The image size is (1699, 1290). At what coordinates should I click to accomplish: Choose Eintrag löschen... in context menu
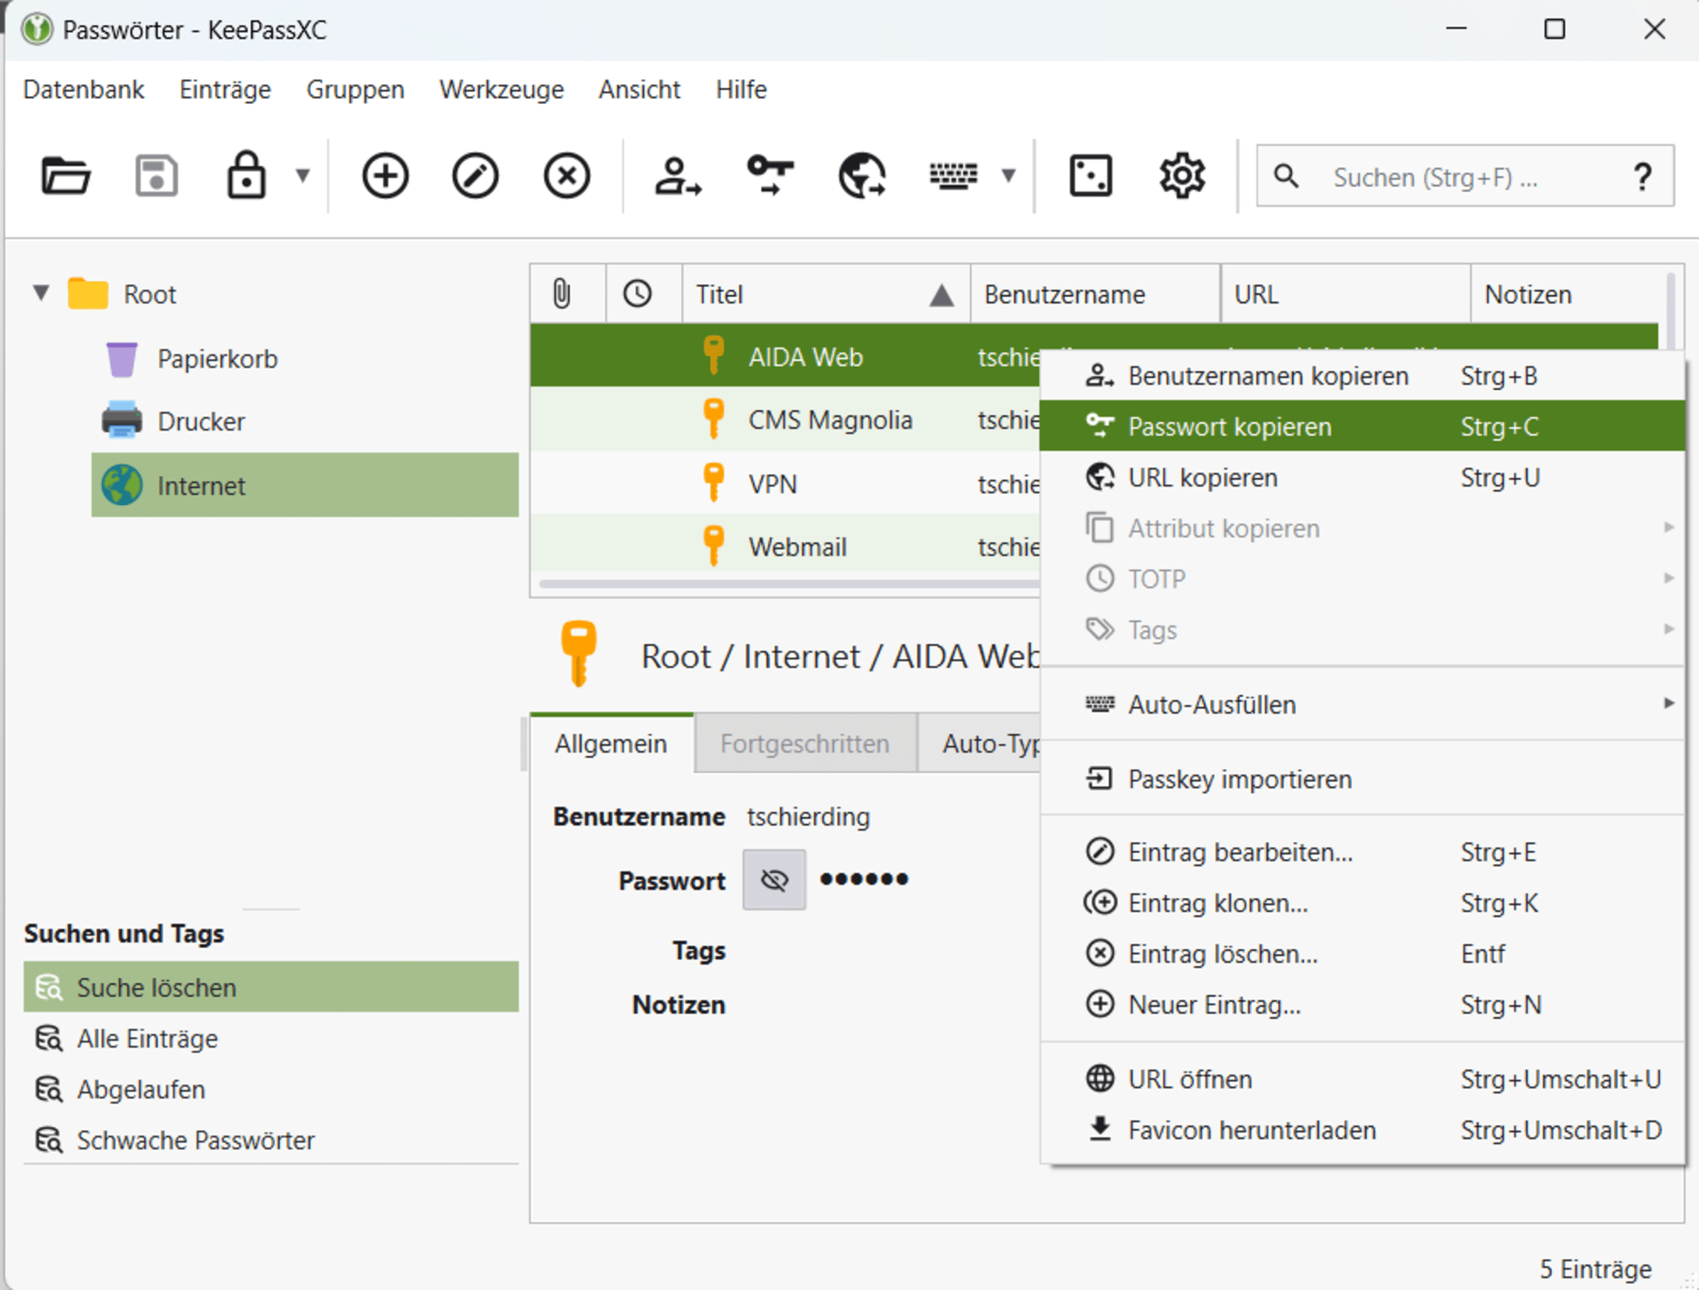(1362, 954)
